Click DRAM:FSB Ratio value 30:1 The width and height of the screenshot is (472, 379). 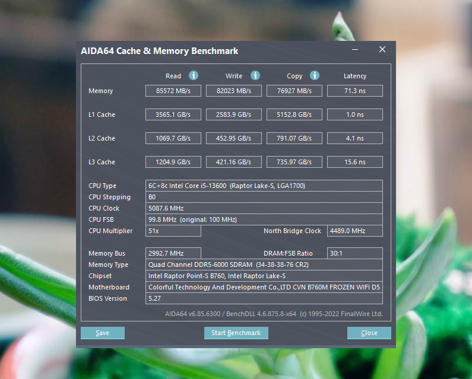pyautogui.click(x=355, y=253)
